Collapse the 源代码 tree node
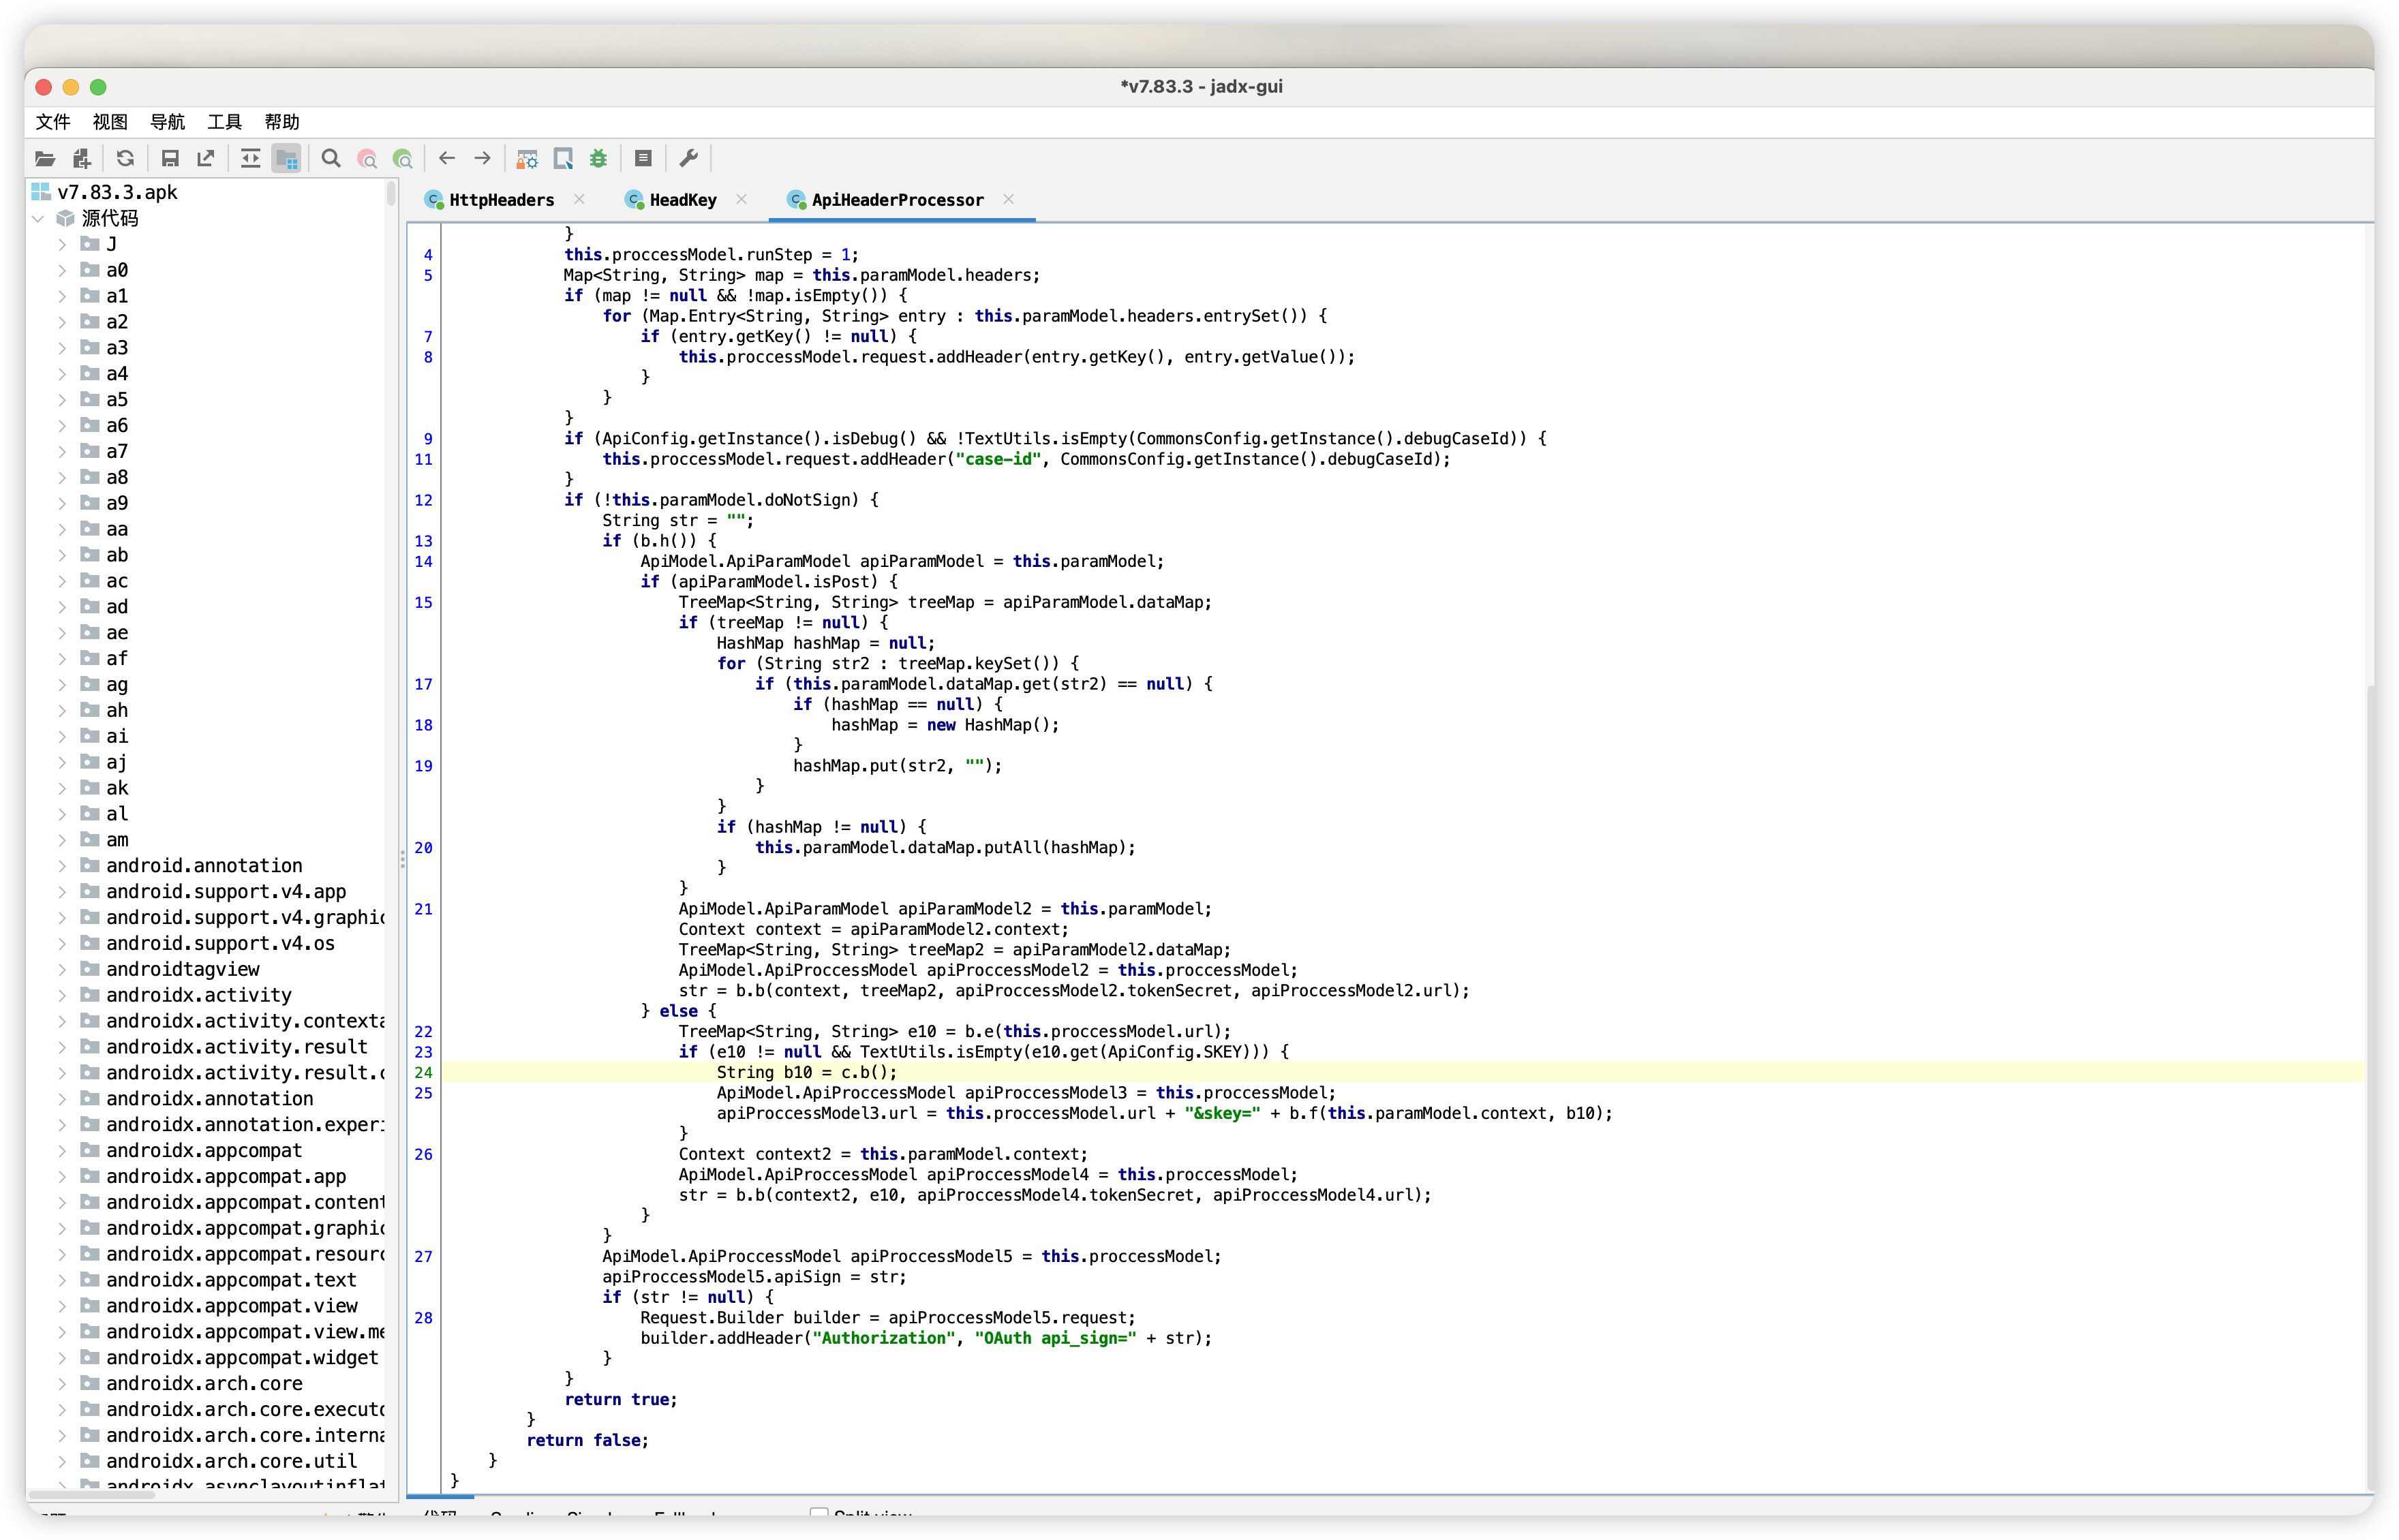This screenshot has height=1540, width=2399. [38, 218]
